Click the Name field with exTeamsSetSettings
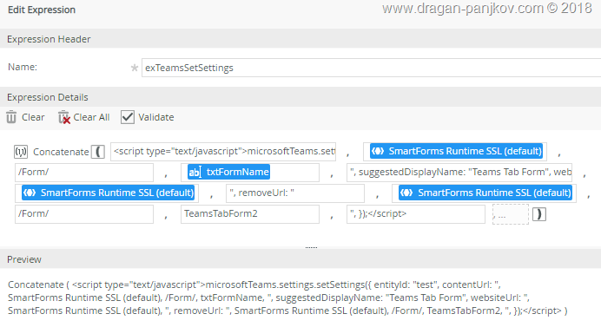Viewport: 601px width, 327px height. pos(371,68)
